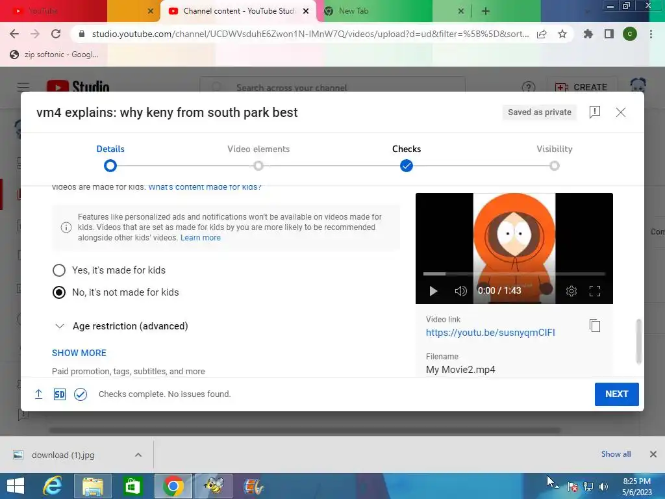Viewport: 665px width, 499px height.
Task: Go to the Visibility step
Action: coord(555,157)
